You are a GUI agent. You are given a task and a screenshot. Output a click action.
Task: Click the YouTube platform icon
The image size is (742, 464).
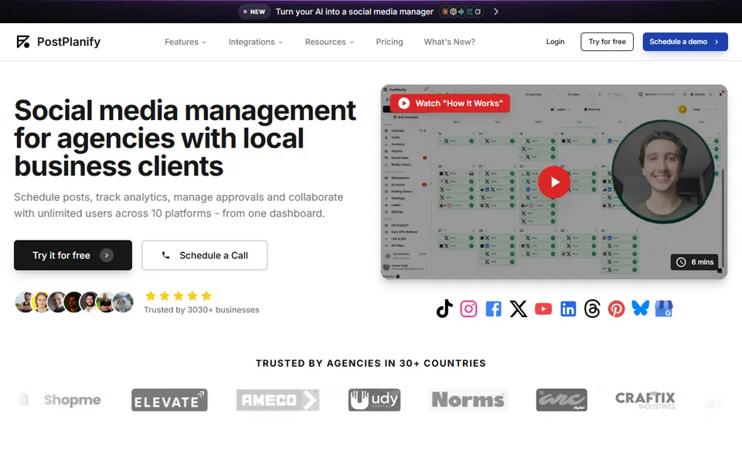pyautogui.click(x=543, y=309)
